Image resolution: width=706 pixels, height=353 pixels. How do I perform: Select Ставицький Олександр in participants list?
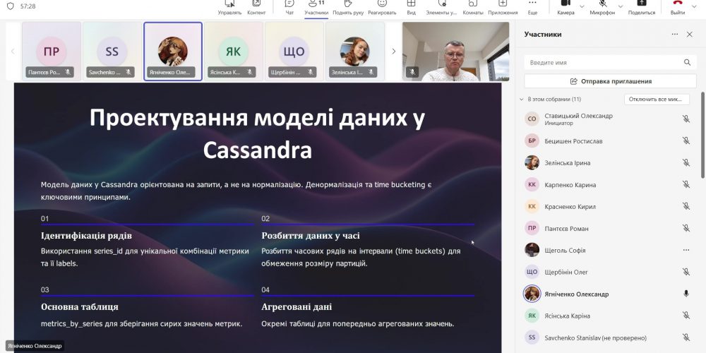click(x=607, y=119)
